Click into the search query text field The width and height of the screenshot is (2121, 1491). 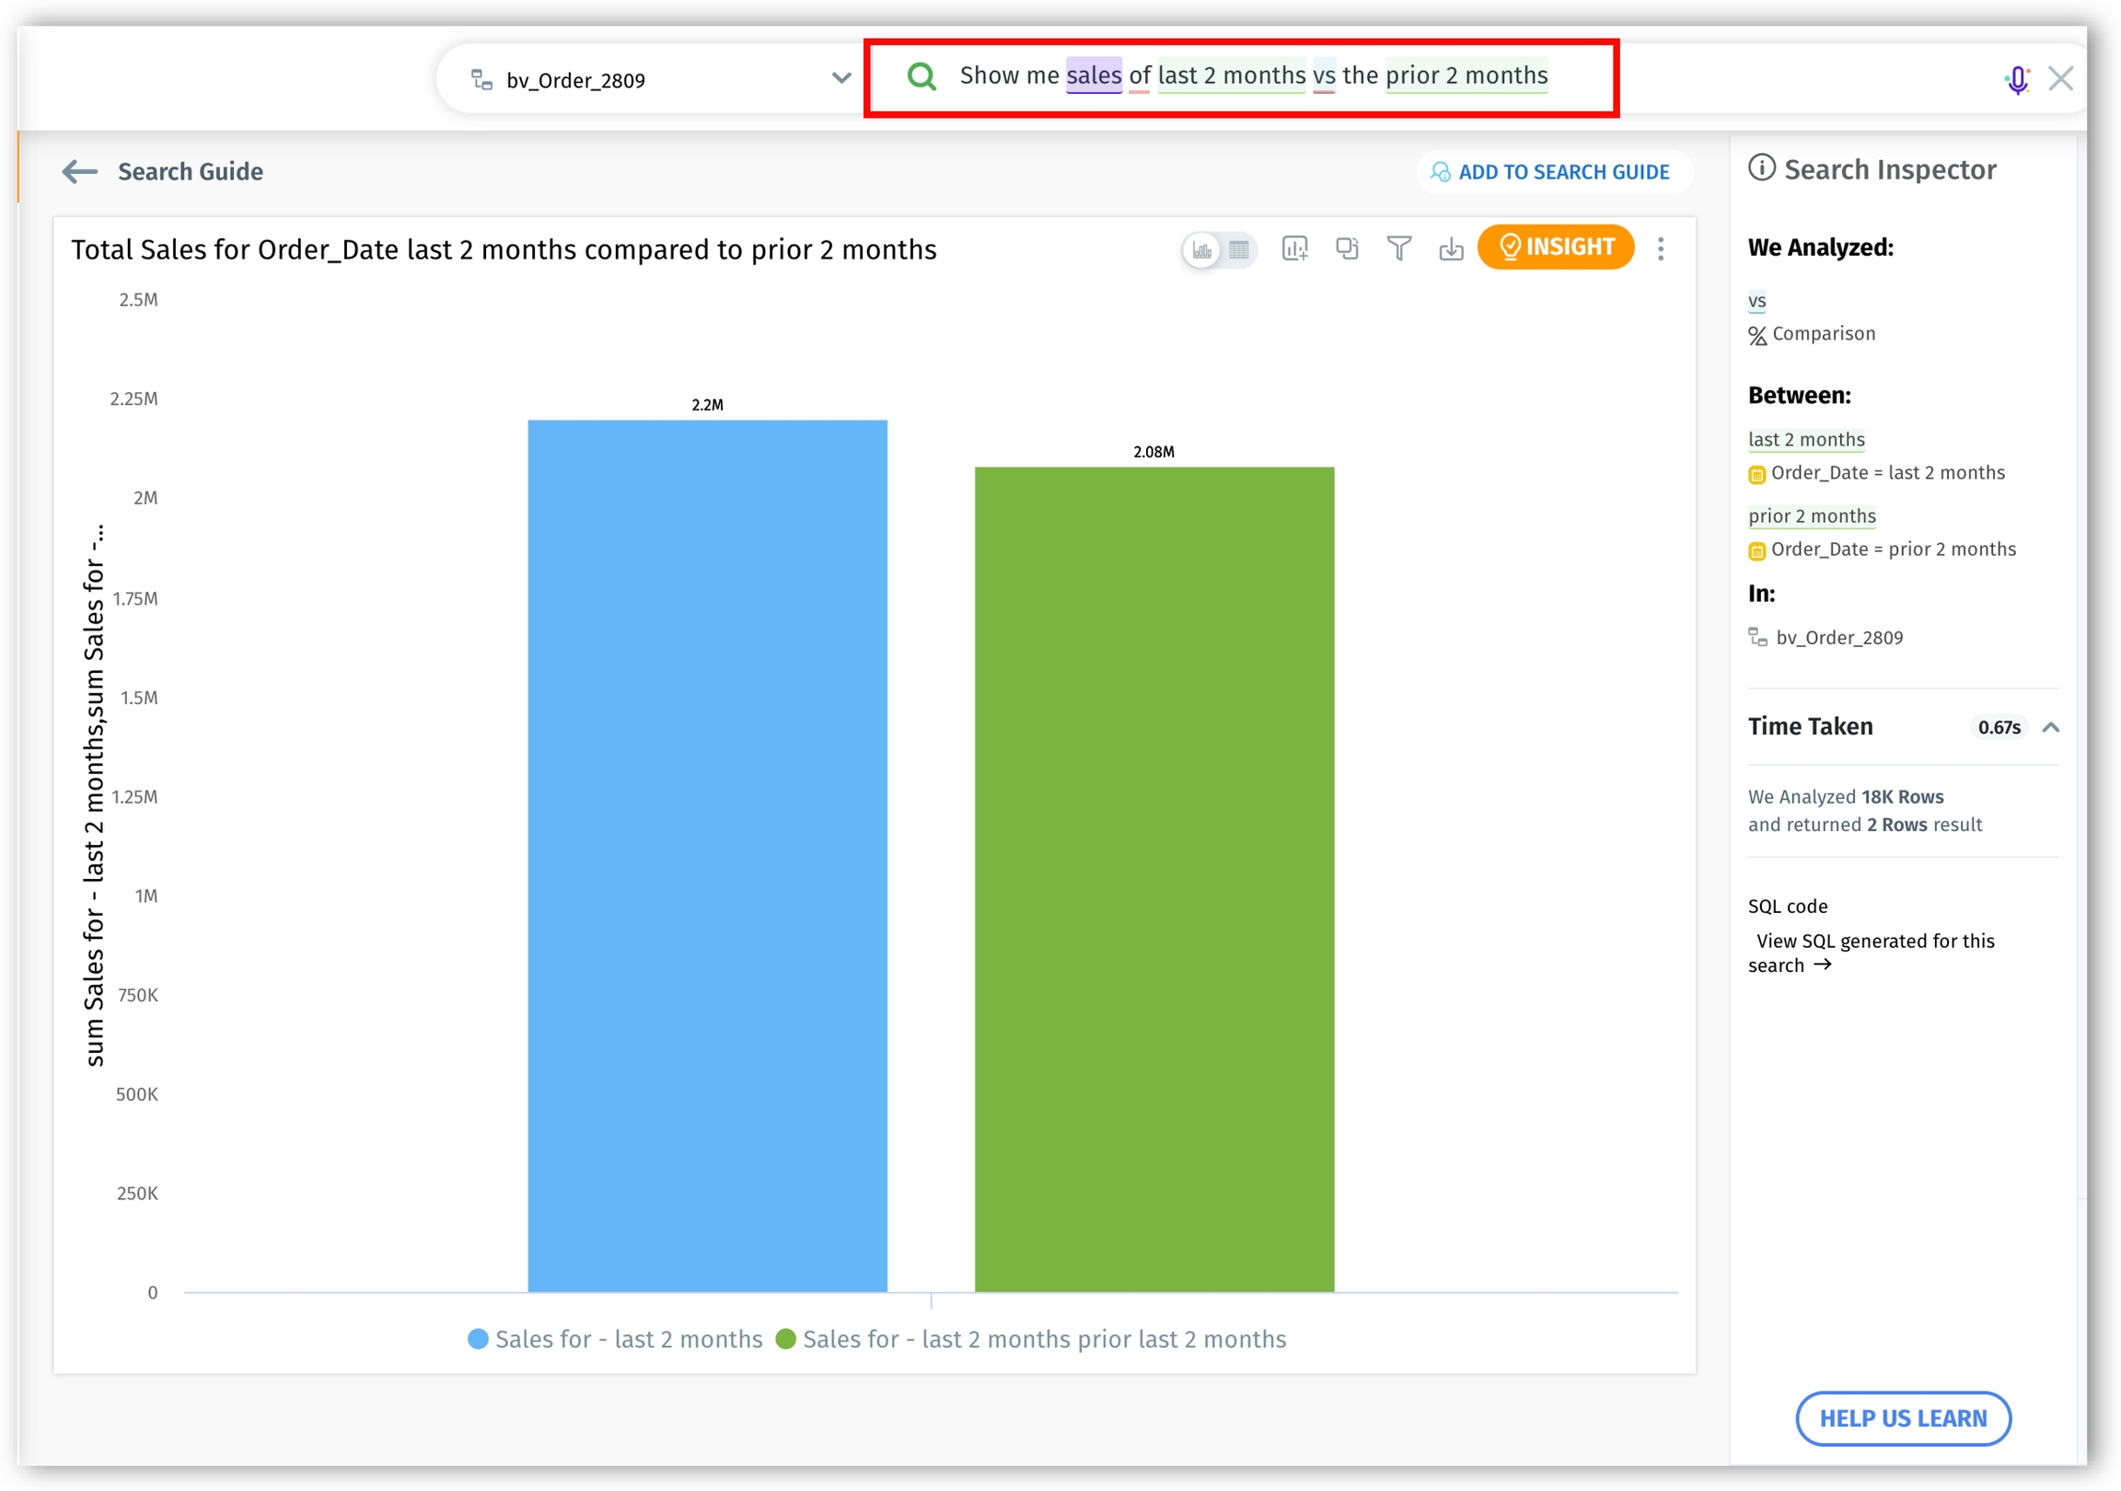coord(1253,76)
